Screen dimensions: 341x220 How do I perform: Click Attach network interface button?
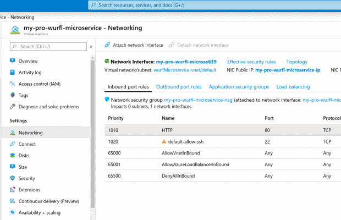pyautogui.click(x=134, y=45)
